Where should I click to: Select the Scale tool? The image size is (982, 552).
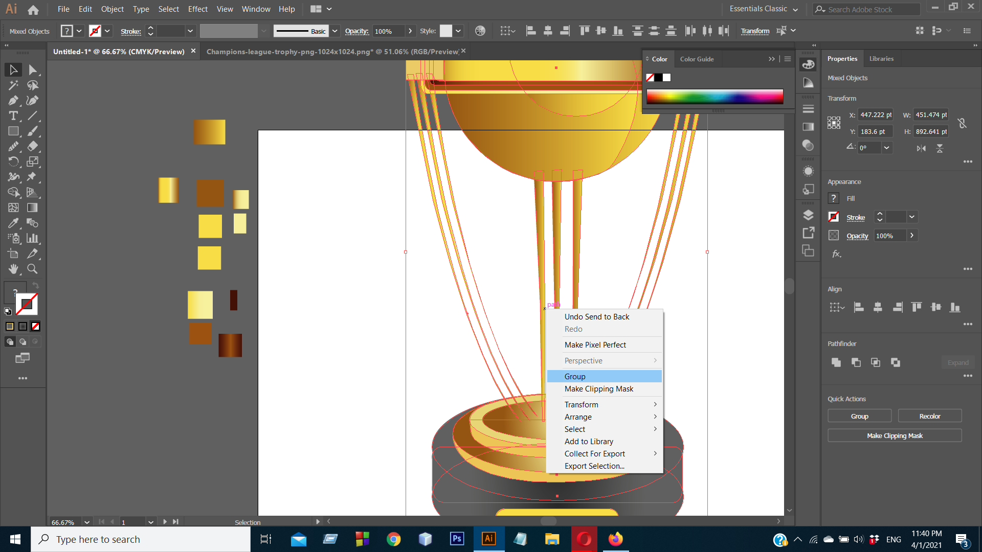[x=33, y=162]
